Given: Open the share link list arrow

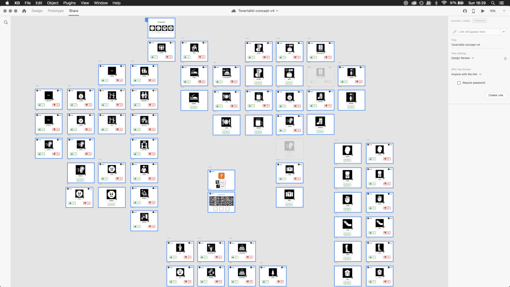Looking at the screenshot, I should [504, 31].
